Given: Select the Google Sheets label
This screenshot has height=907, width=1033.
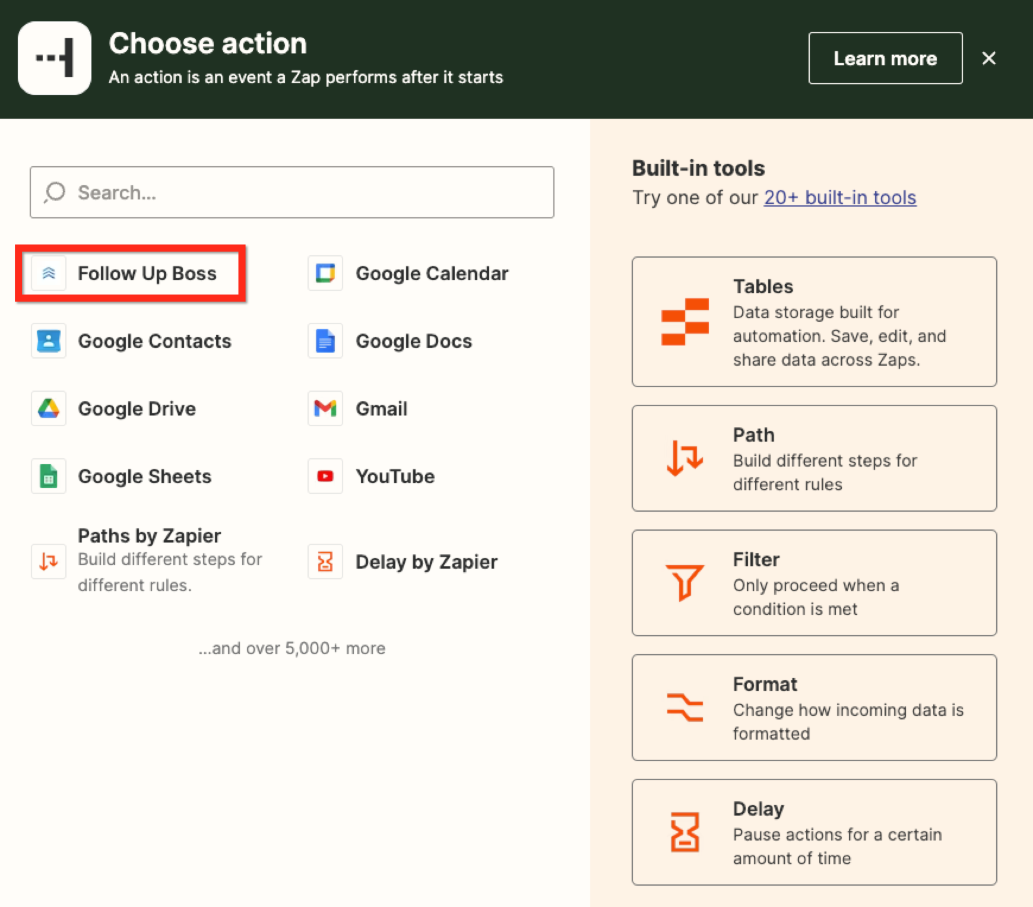Looking at the screenshot, I should tap(144, 476).
